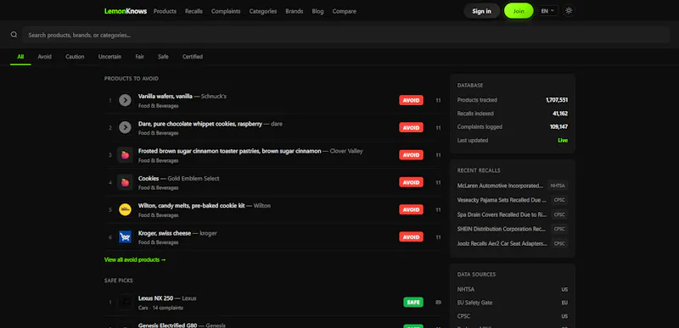Open Wilton candy melts cookie kit
The image size is (679, 328).
192,206
